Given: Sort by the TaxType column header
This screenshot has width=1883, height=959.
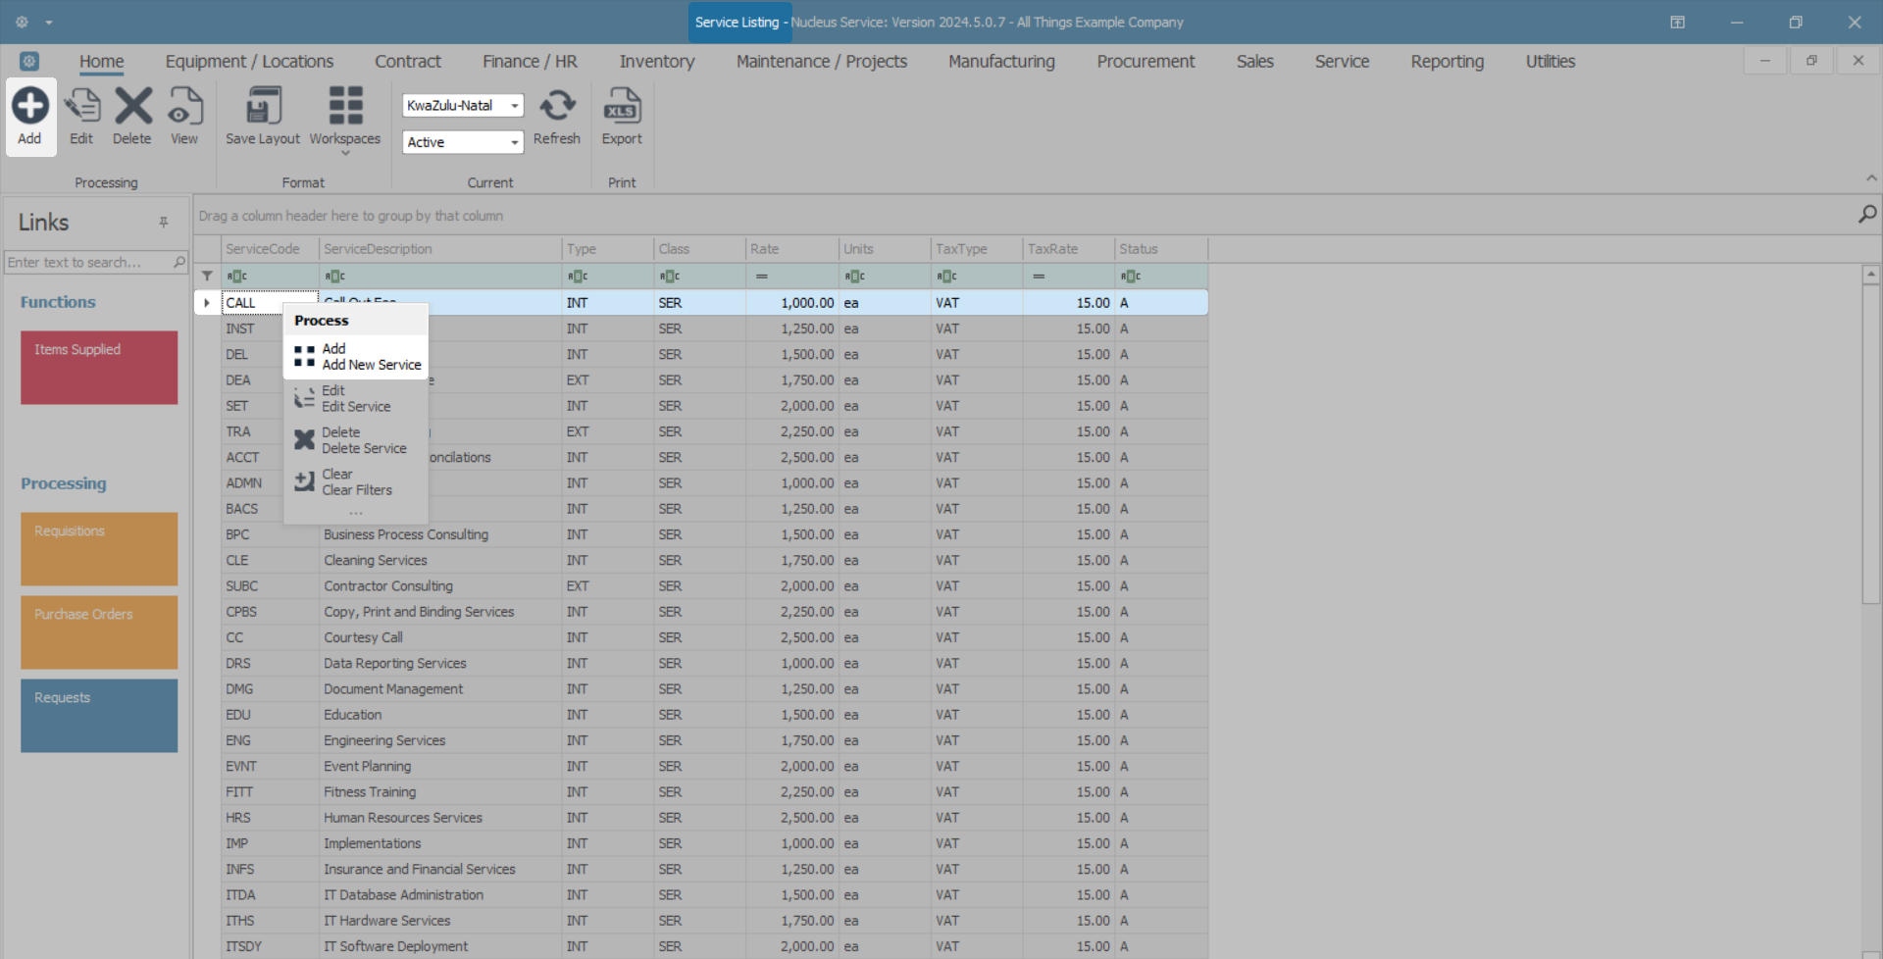Looking at the screenshot, I should [977, 249].
